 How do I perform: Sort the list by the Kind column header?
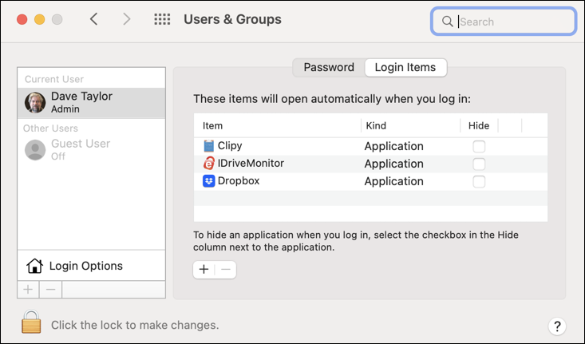coord(409,126)
